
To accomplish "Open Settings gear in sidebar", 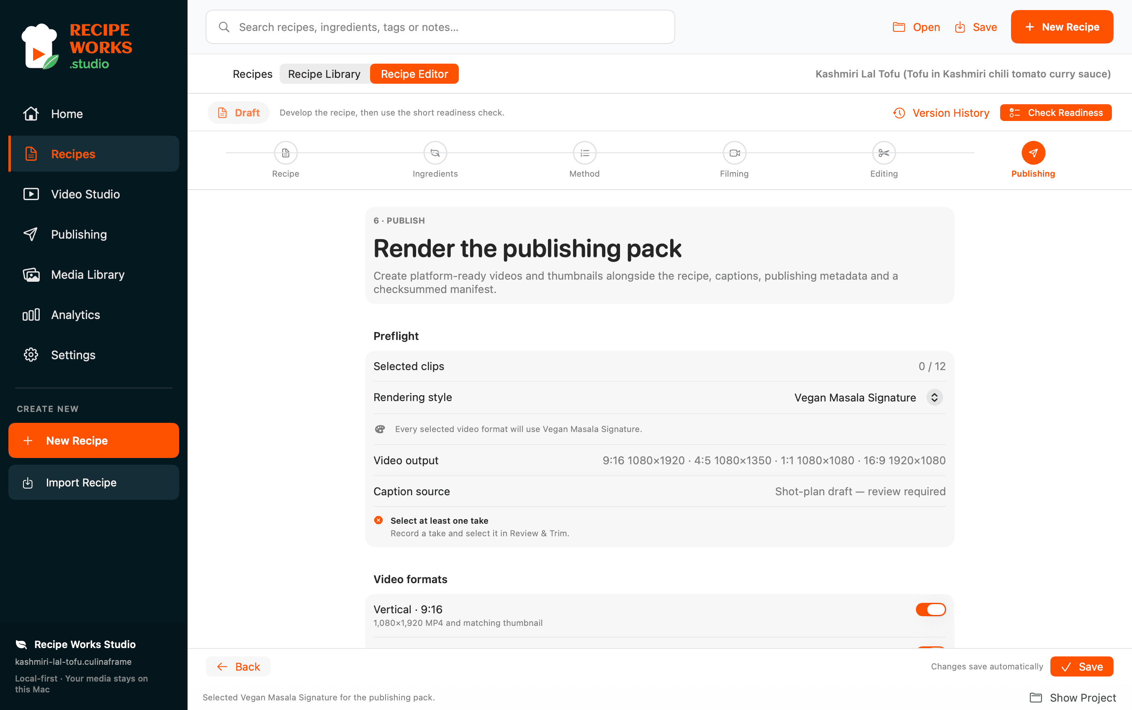I will point(31,355).
